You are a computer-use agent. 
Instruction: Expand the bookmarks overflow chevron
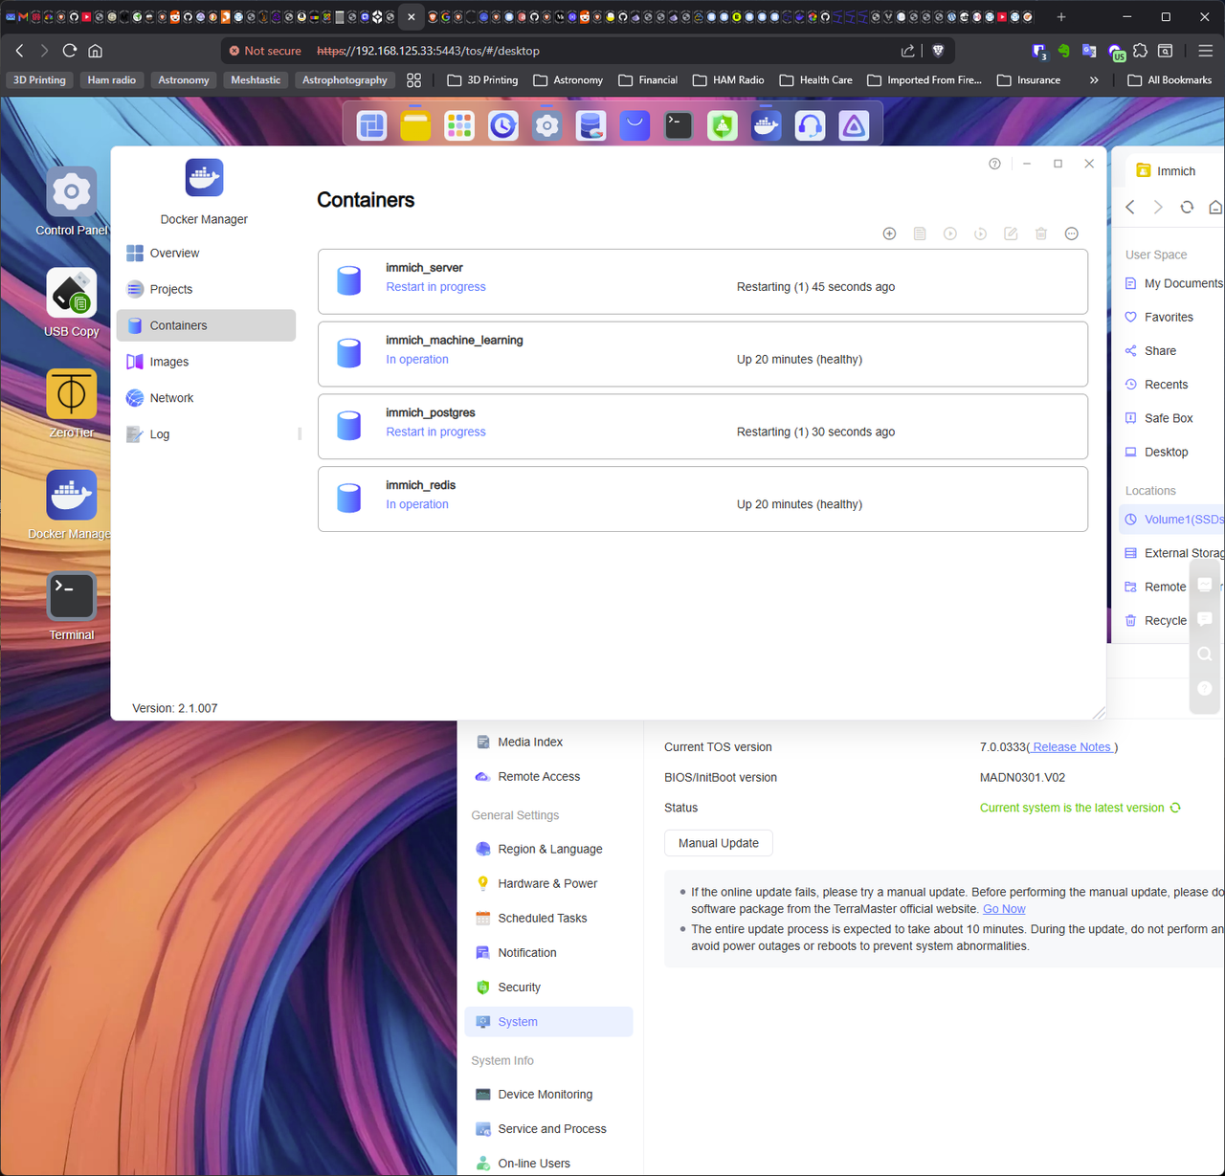click(1094, 80)
